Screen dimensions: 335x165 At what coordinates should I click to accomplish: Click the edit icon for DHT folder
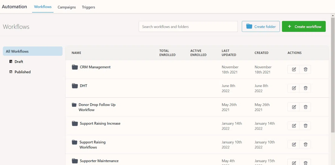[294, 88]
